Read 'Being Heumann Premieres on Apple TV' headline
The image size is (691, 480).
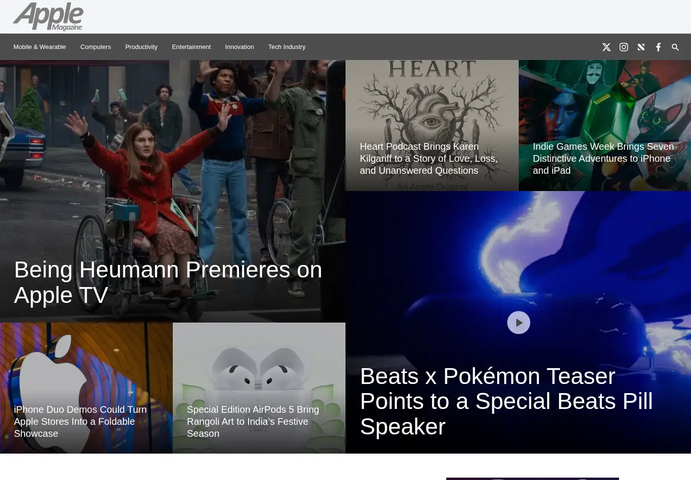(168, 282)
